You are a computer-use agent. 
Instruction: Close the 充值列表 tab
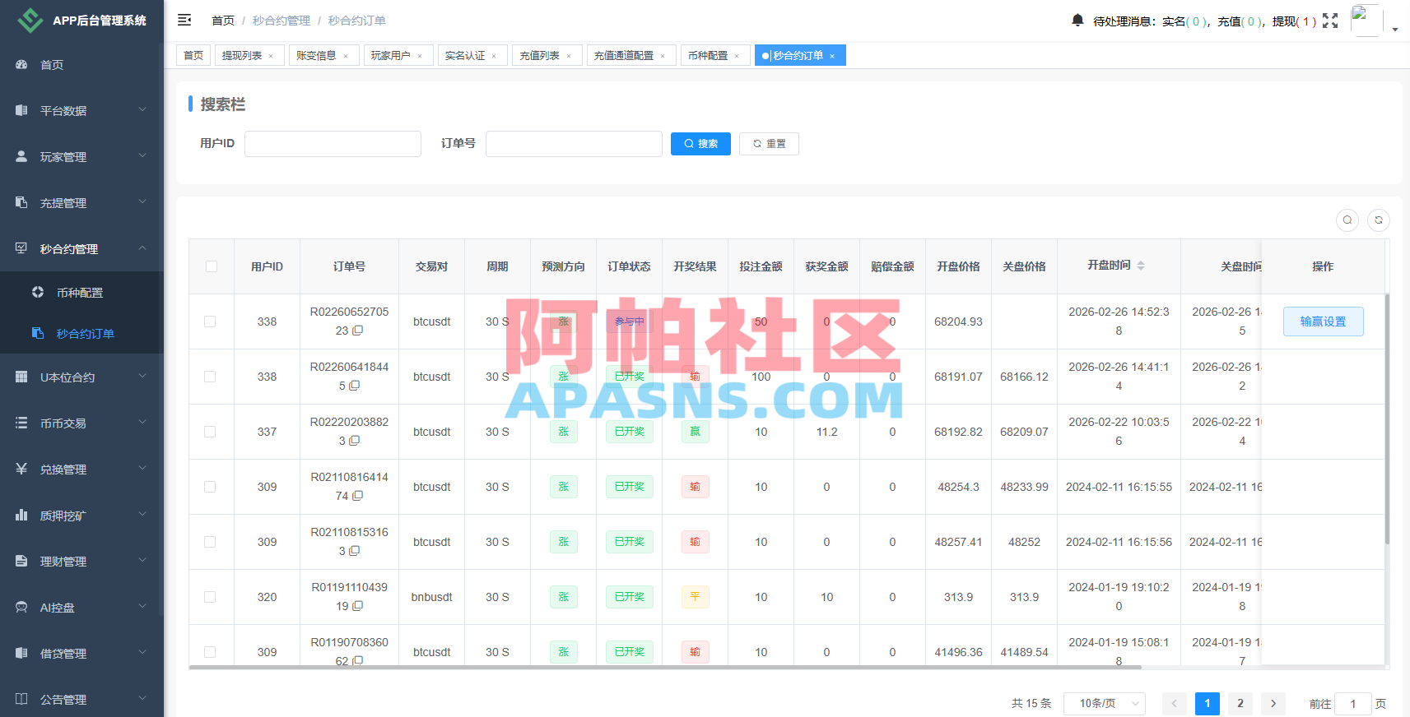(x=569, y=56)
